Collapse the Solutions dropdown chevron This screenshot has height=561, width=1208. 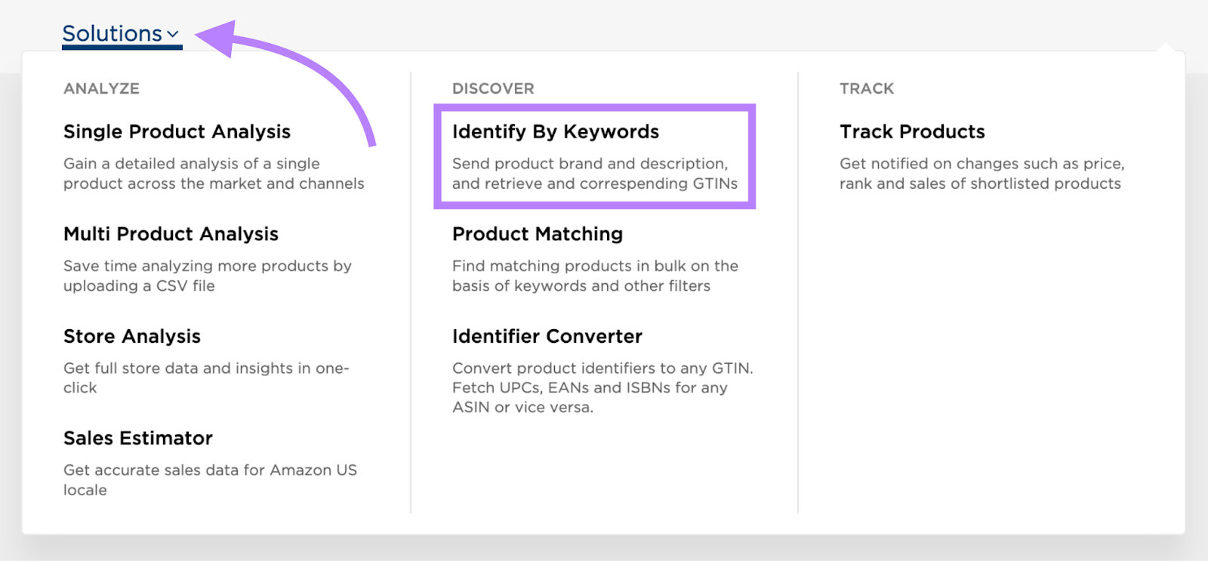[x=173, y=34]
